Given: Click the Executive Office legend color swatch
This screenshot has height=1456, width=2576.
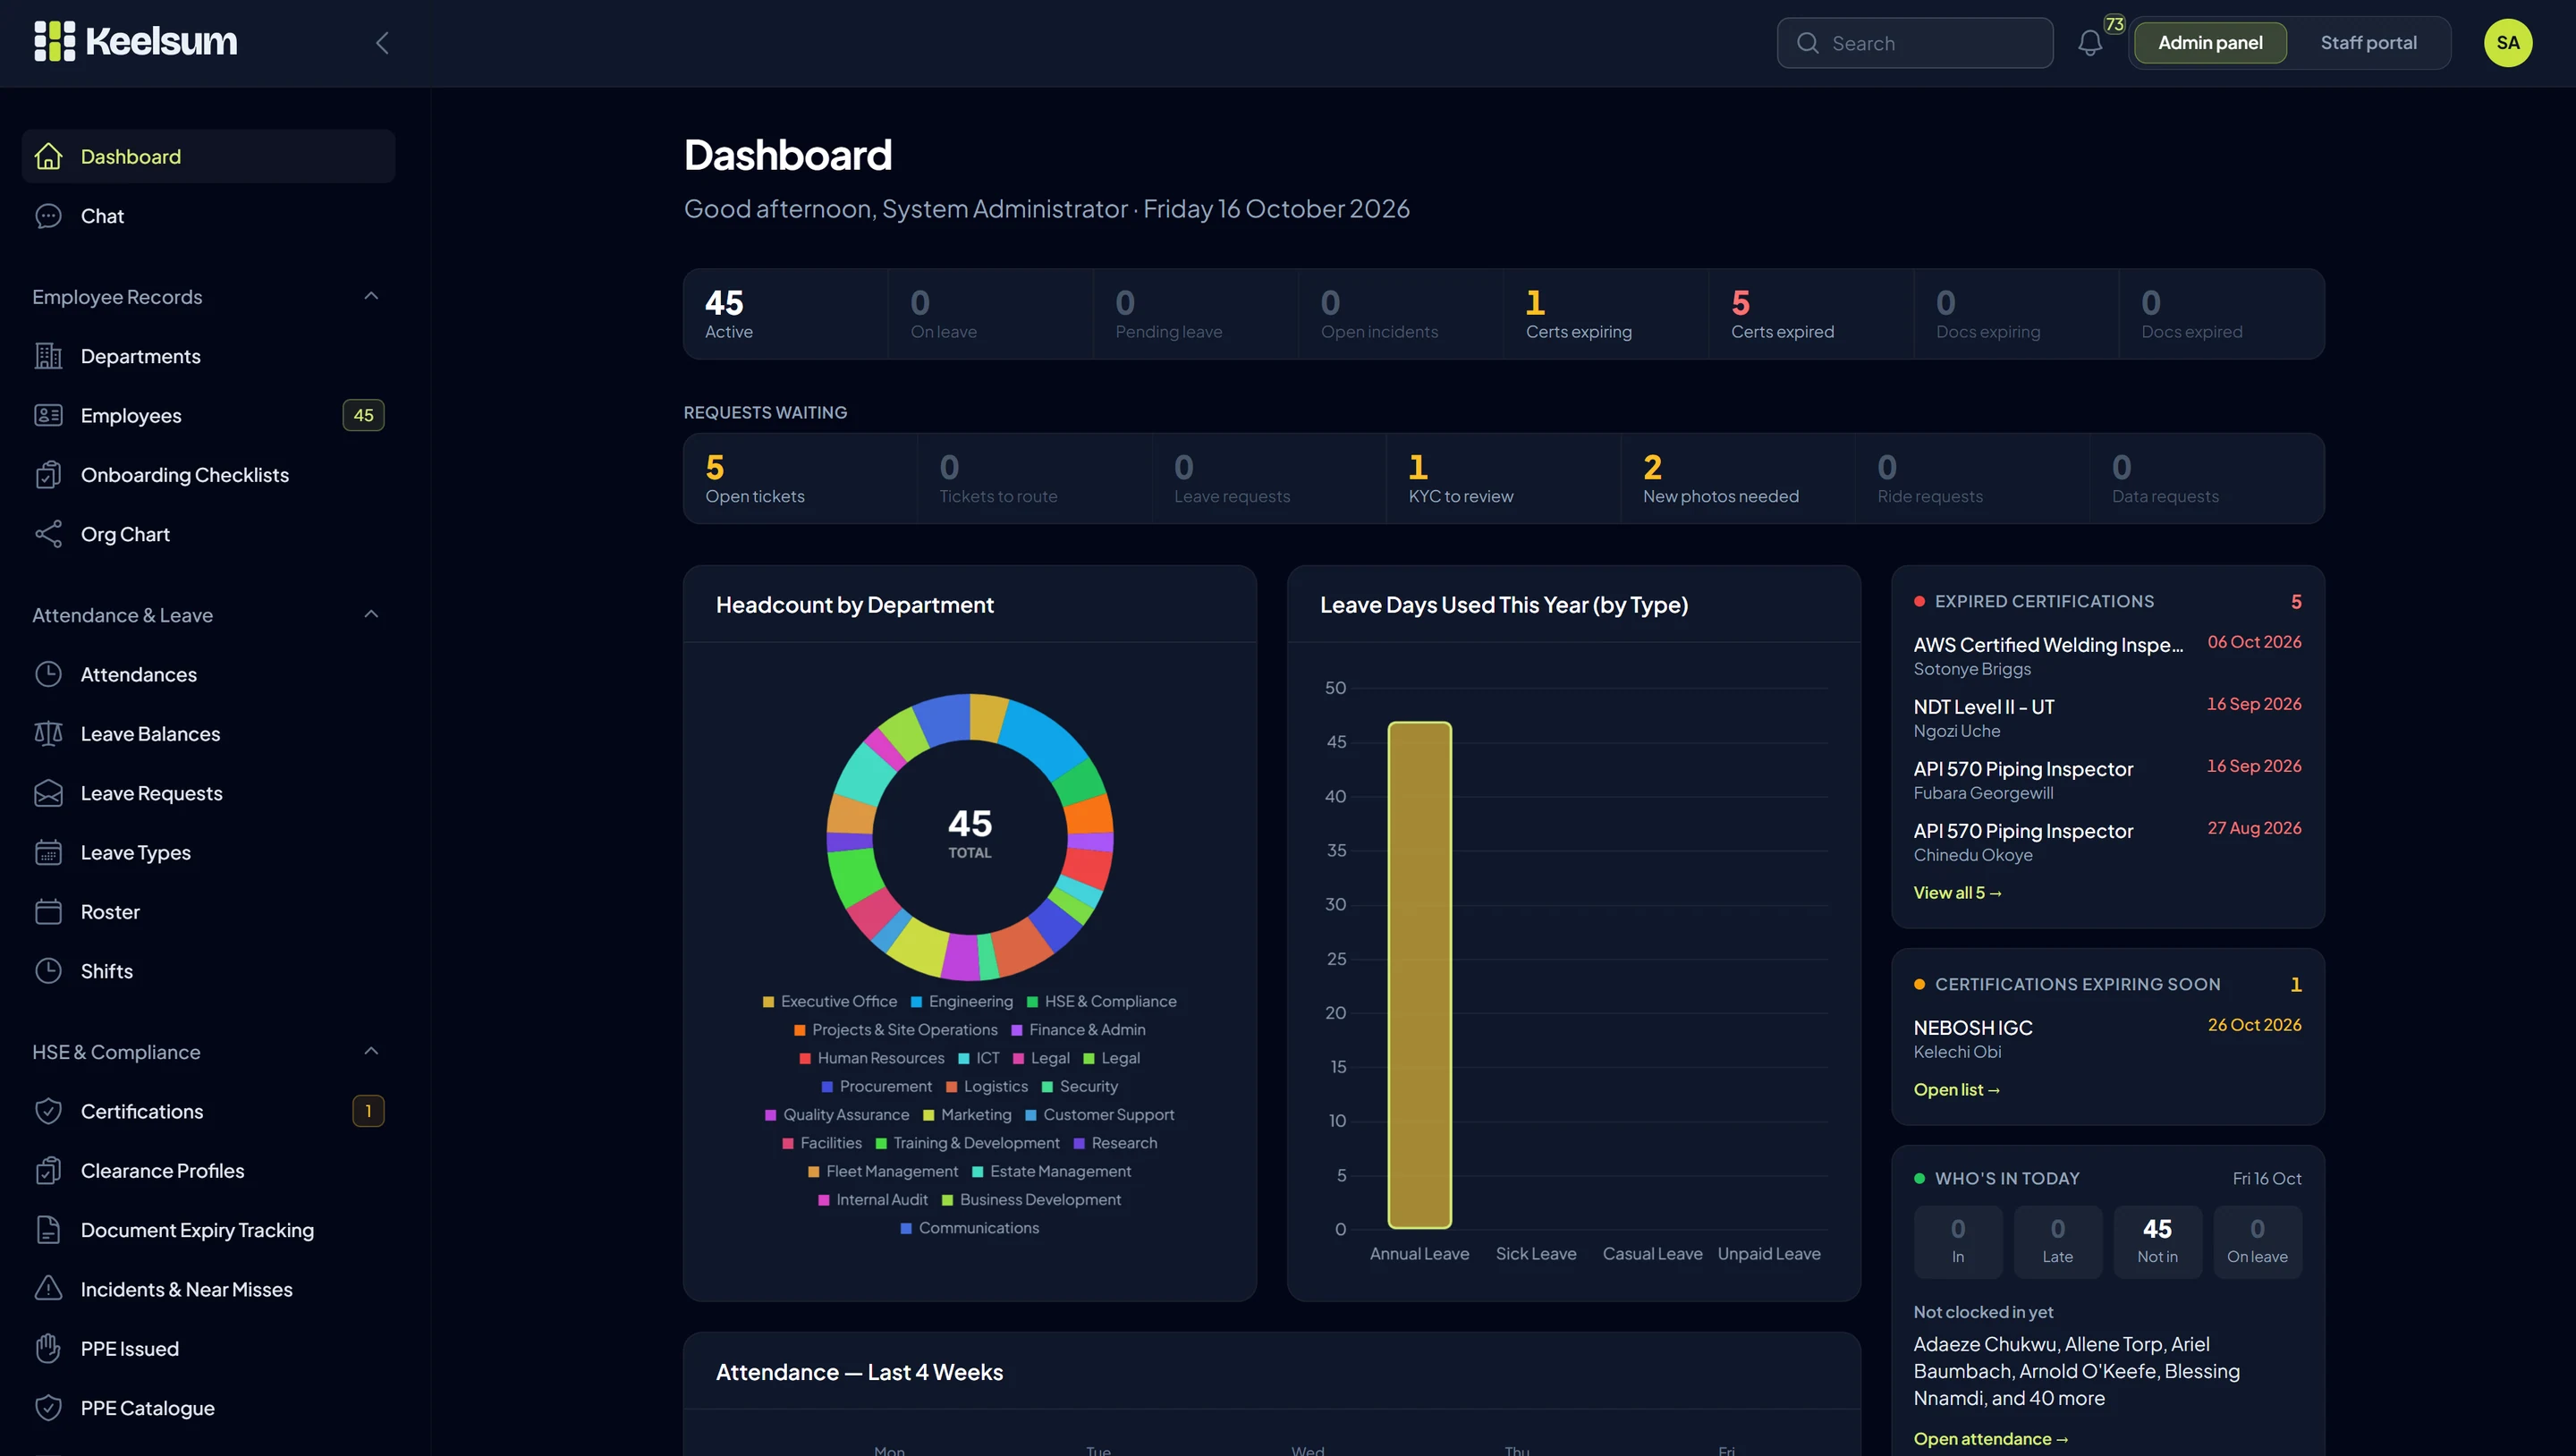Looking at the screenshot, I should pos(768,1002).
